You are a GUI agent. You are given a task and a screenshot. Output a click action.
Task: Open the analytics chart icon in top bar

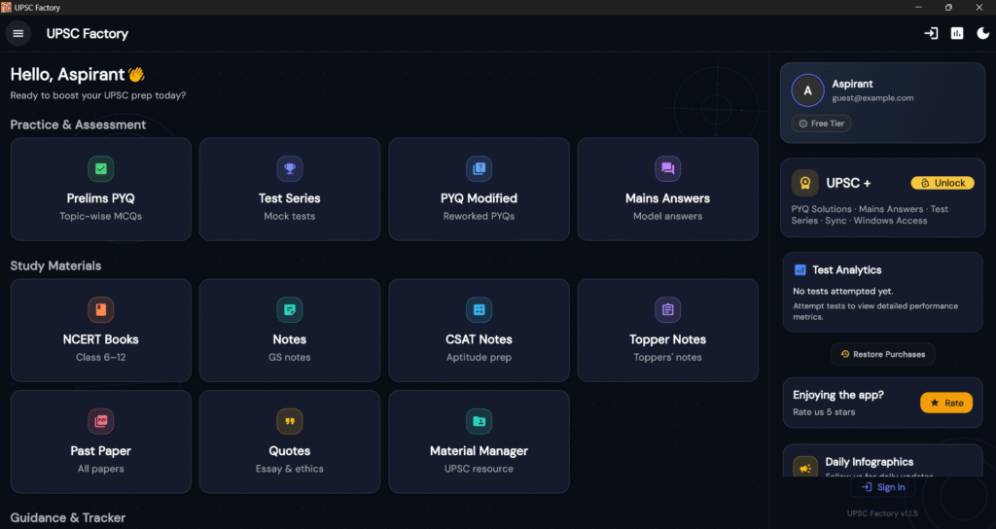click(957, 34)
